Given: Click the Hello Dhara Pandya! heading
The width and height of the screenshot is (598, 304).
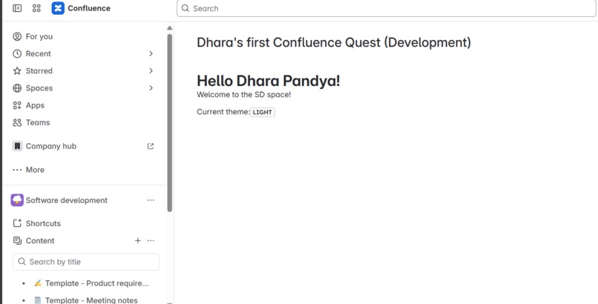Looking at the screenshot, I should 268,81.
